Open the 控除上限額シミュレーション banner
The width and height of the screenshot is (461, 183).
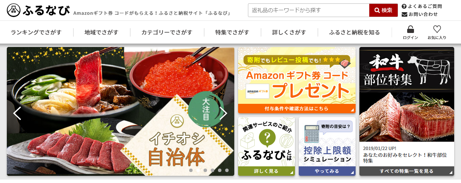point(327,146)
